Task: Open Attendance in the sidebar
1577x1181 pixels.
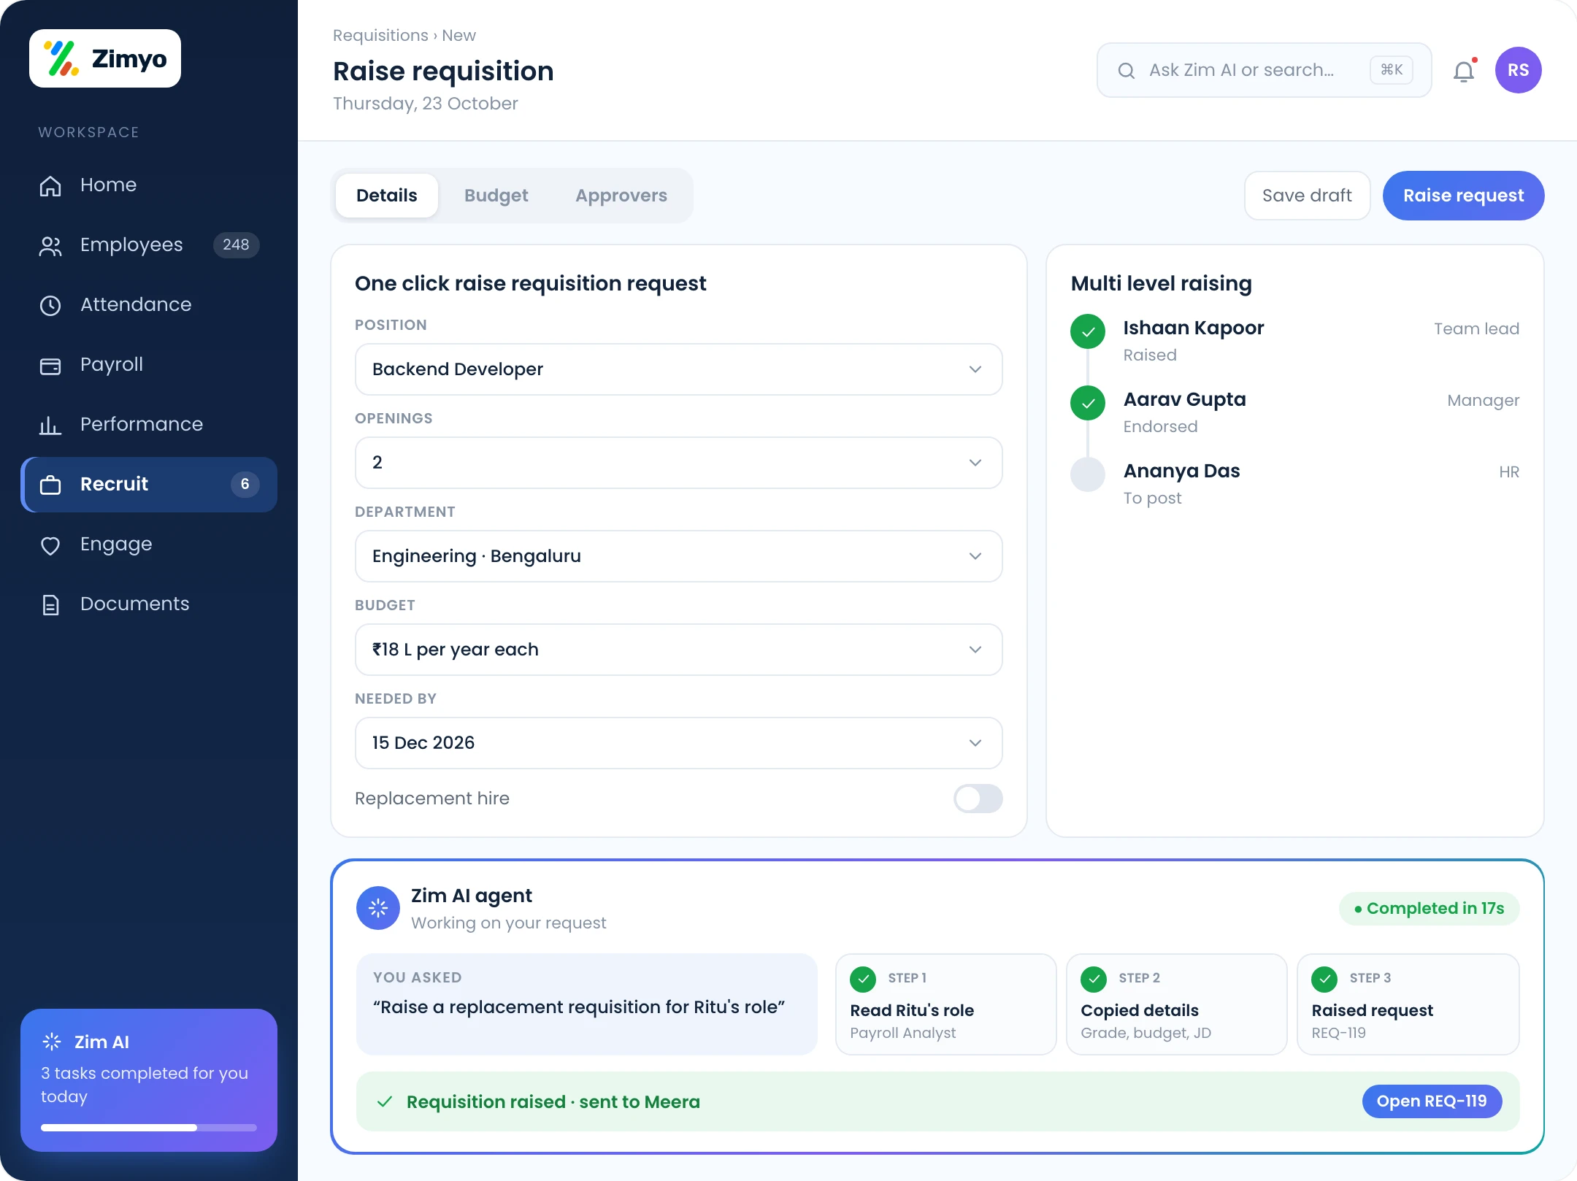Action: pyautogui.click(x=149, y=305)
